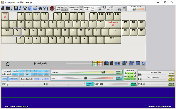Click the reverb room size slider handle

(100, 10)
